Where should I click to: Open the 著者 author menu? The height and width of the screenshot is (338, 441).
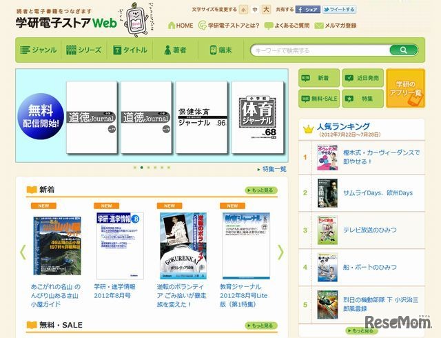point(175,50)
